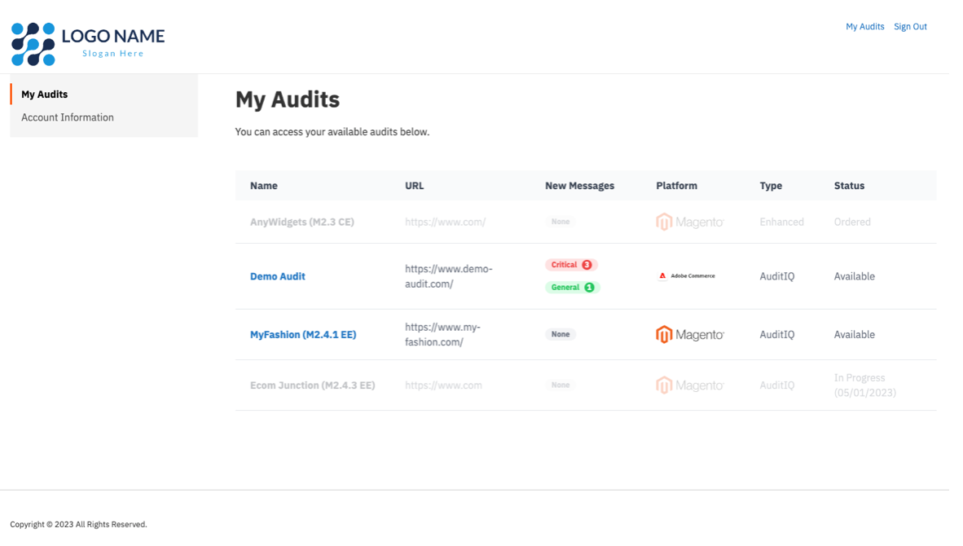Click the My Audits page heading
The width and height of the screenshot is (963, 546).
point(288,99)
